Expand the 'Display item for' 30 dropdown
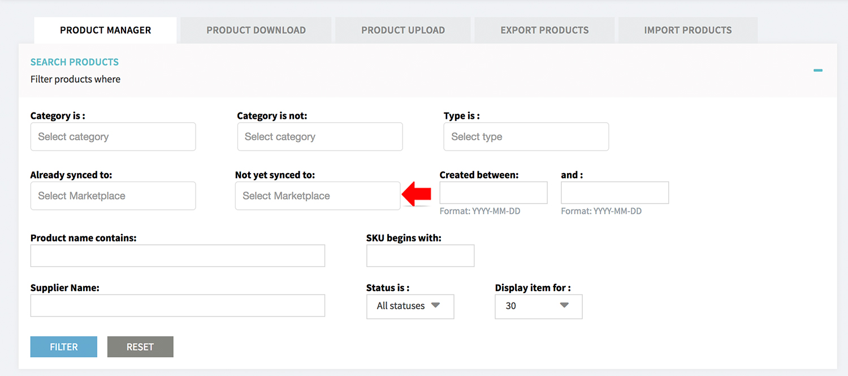848x376 pixels. coord(539,306)
